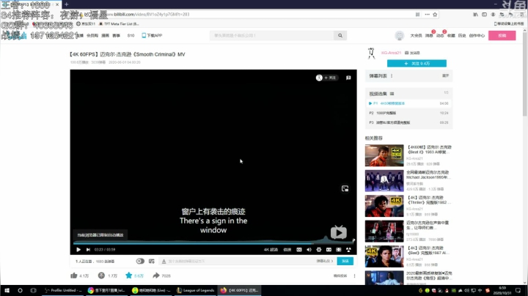Expand the danmaku list panel
528x296 pixels.
pyautogui.click(x=446, y=76)
